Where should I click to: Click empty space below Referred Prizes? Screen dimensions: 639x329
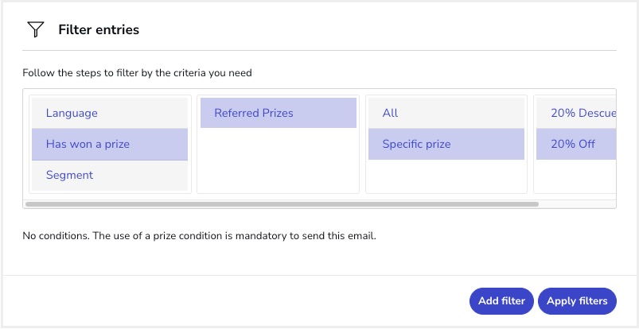[277, 163]
